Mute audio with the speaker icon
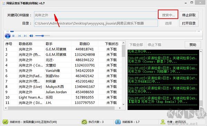The width and height of the screenshot is (207, 126). pos(31,36)
